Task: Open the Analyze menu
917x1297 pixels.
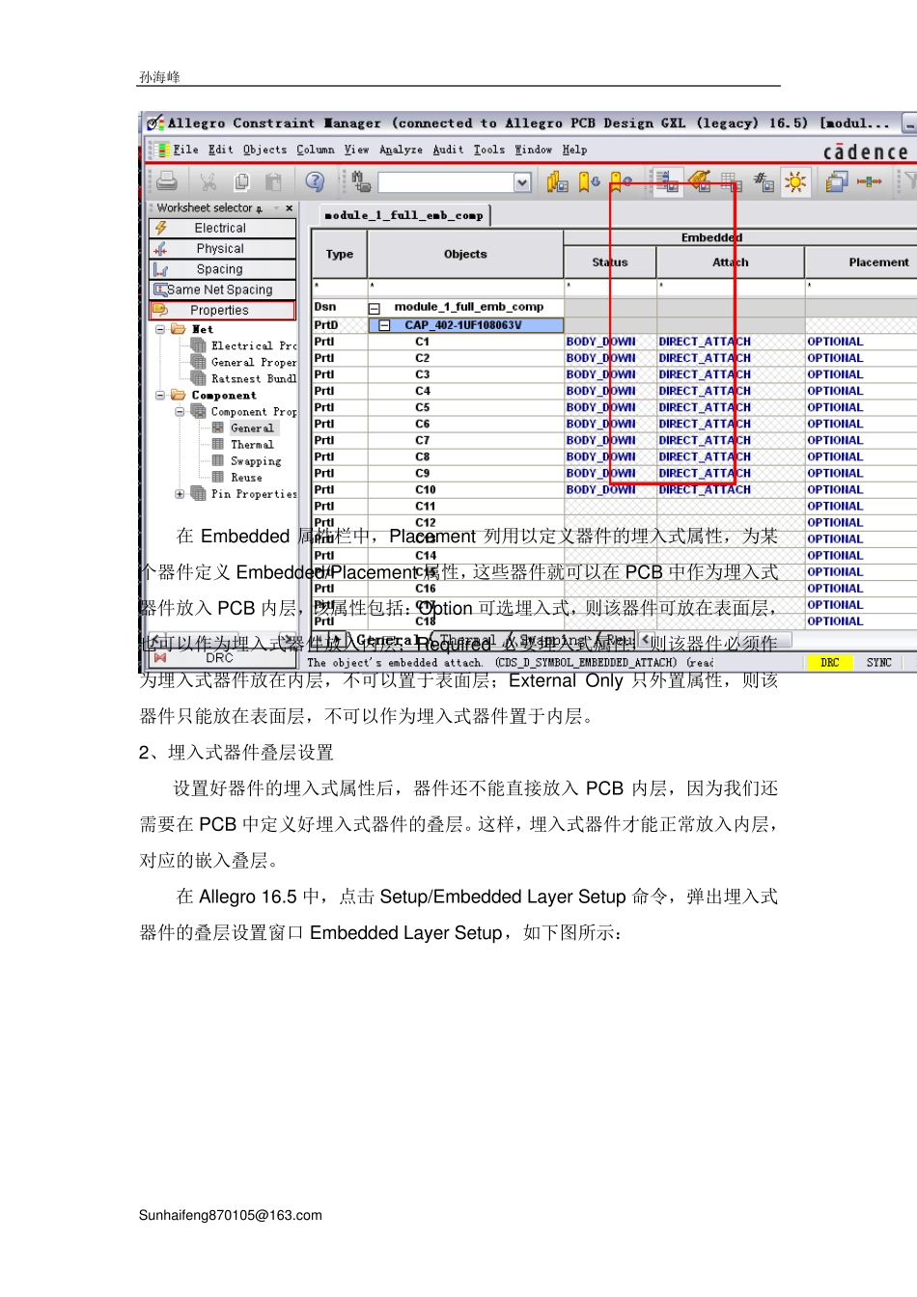Action: coord(401,150)
